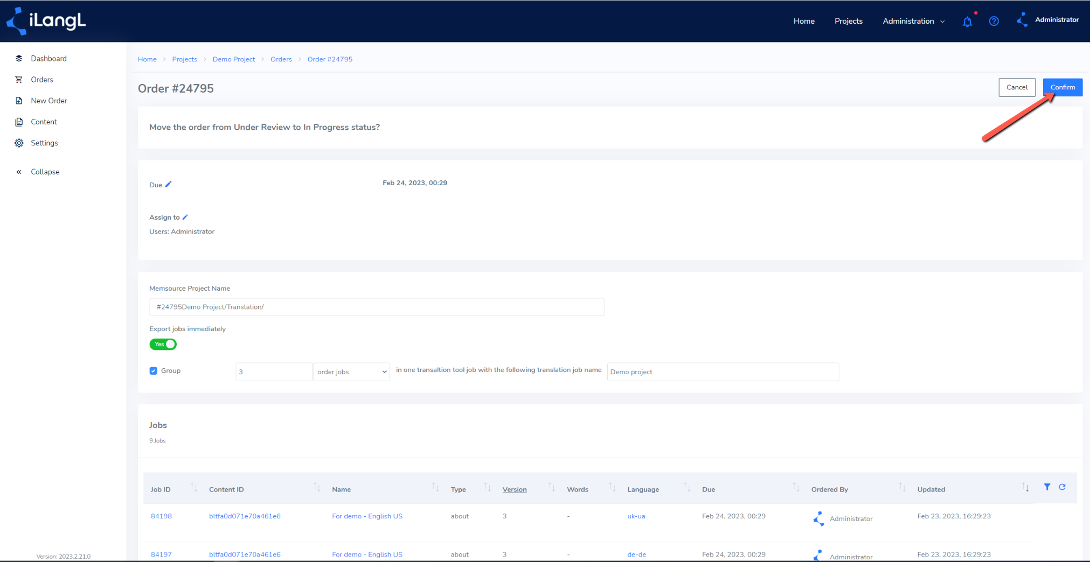Click the Memsource Project Name field
Viewport: 1090px width, 562px height.
tap(377, 307)
